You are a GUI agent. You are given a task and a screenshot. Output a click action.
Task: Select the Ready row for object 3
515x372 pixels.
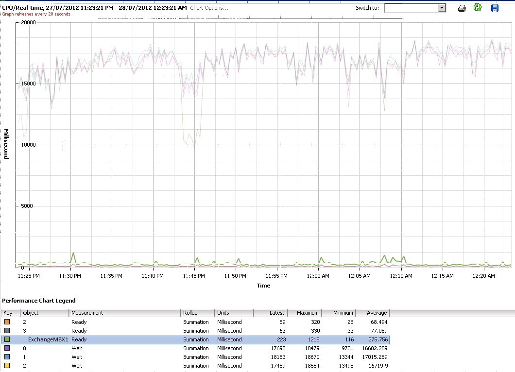tap(146, 331)
